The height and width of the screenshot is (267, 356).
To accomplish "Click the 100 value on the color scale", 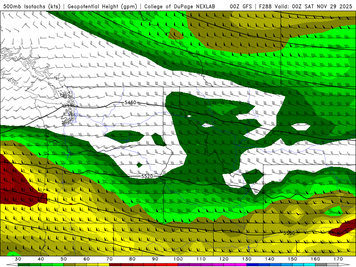I will click(x=178, y=259).
